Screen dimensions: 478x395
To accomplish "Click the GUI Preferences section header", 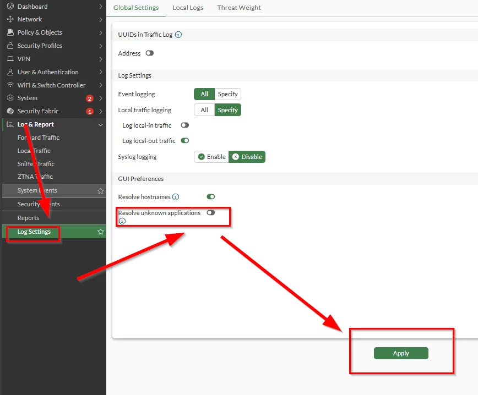I will point(140,179).
